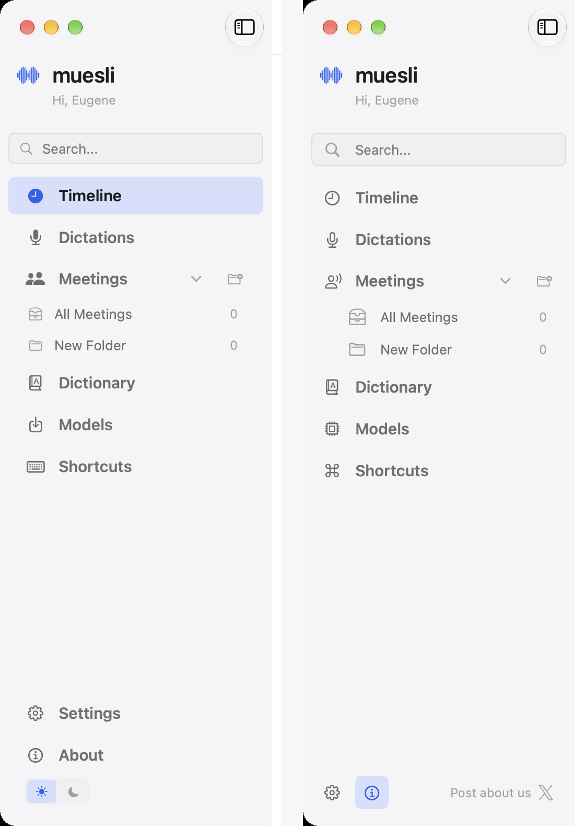Open Settings in the left window sidebar
The width and height of the screenshot is (585, 826).
click(x=136, y=714)
